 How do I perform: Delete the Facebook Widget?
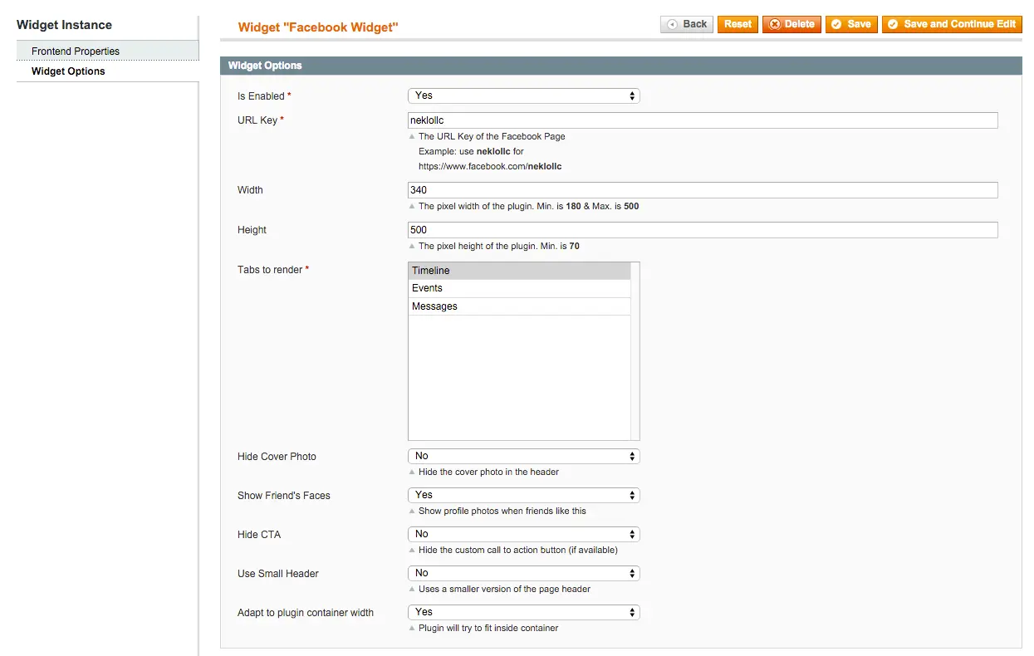click(x=791, y=24)
